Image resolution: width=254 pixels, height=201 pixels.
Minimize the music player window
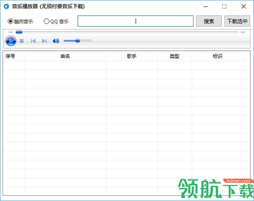(x=205, y=6)
